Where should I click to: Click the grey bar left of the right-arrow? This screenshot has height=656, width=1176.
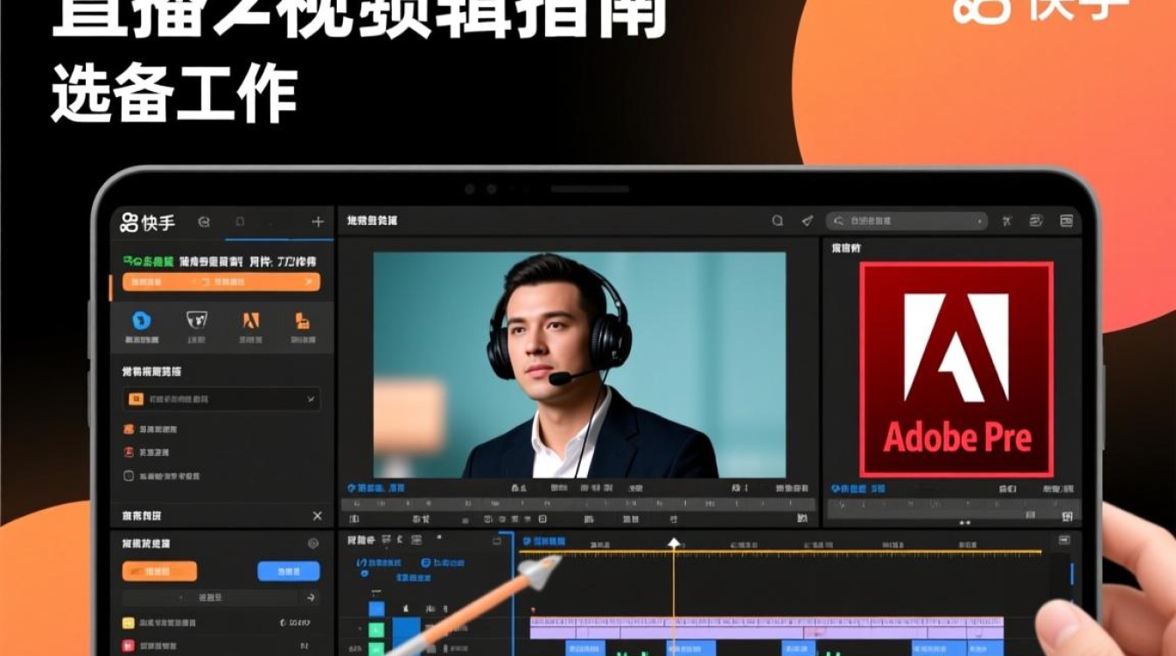[210, 598]
